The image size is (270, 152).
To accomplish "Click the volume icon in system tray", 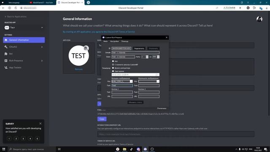I will click(243, 149).
